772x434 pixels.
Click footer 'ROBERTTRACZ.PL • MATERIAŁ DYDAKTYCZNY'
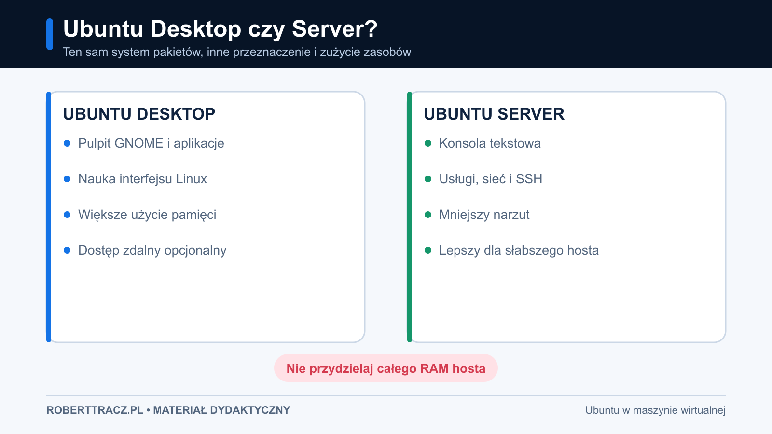pos(168,410)
